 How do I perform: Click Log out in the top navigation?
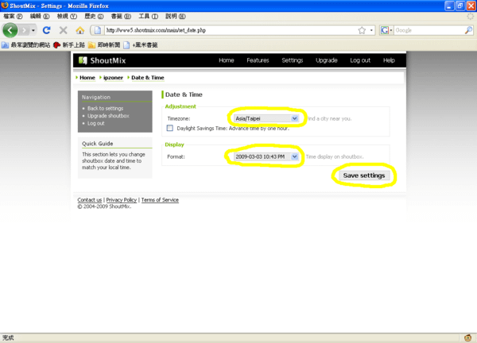360,60
